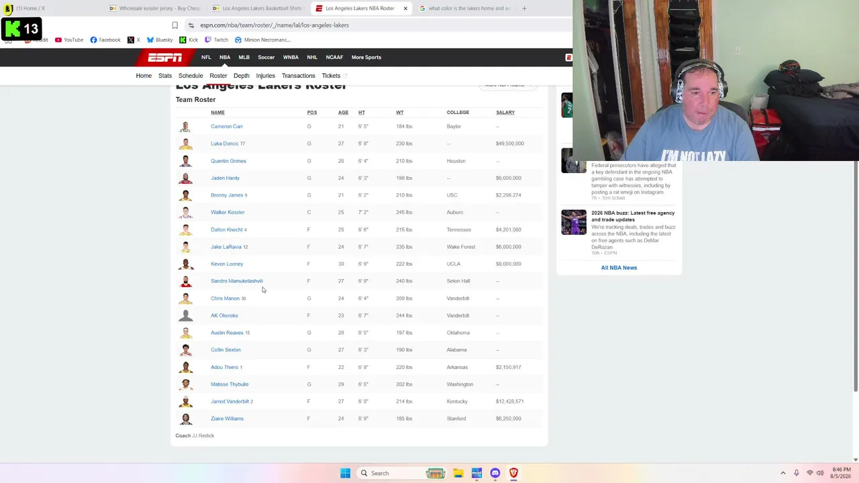Open the Facebook bookmark
The width and height of the screenshot is (859, 483).
point(105,40)
